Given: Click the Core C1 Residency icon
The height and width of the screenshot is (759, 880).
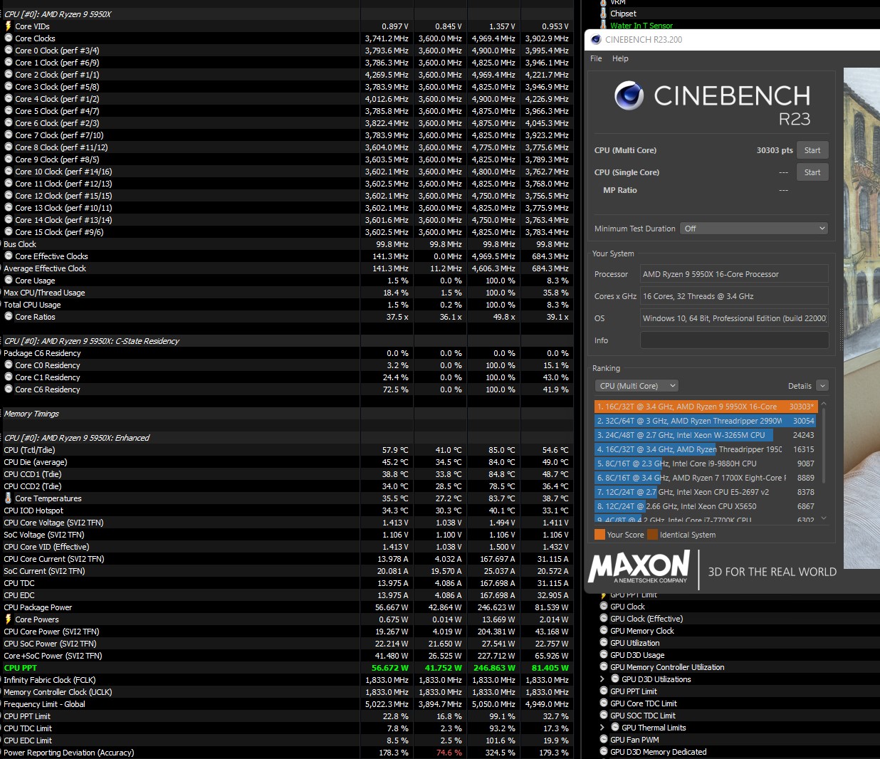Looking at the screenshot, I should click(x=9, y=377).
